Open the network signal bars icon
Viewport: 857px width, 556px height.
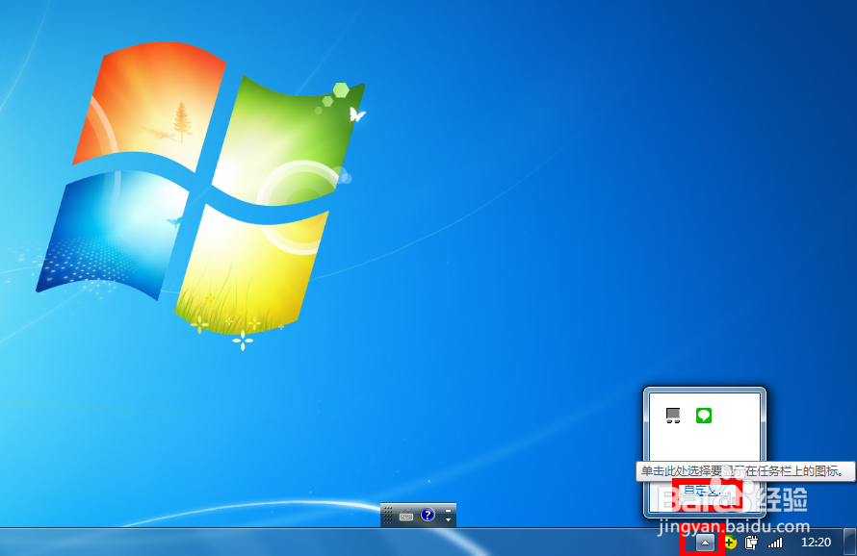tap(775, 543)
